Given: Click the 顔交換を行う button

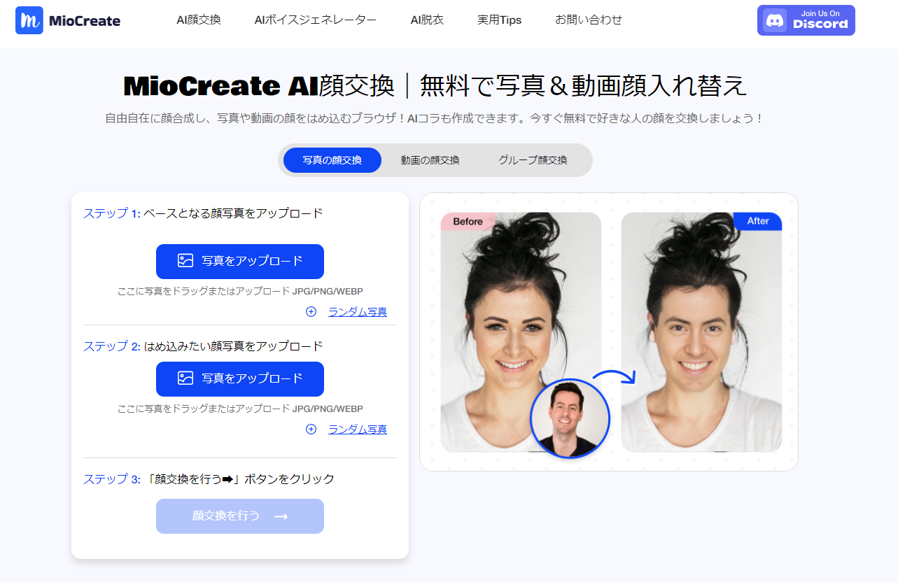Looking at the screenshot, I should (x=240, y=516).
